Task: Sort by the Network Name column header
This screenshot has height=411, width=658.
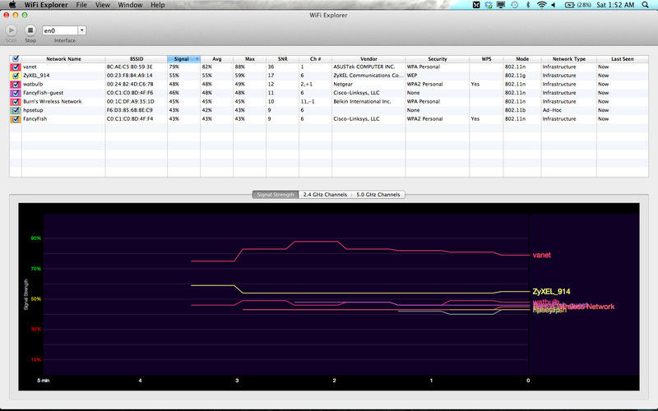Action: (x=63, y=58)
